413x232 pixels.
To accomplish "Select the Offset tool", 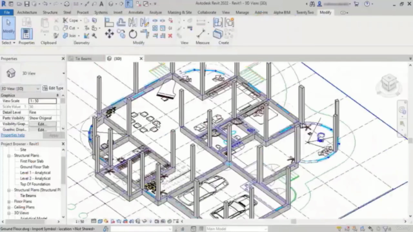I will point(121,23).
